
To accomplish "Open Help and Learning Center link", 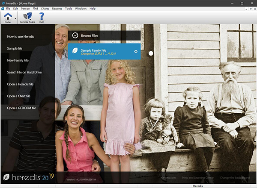I will click(198, 178).
